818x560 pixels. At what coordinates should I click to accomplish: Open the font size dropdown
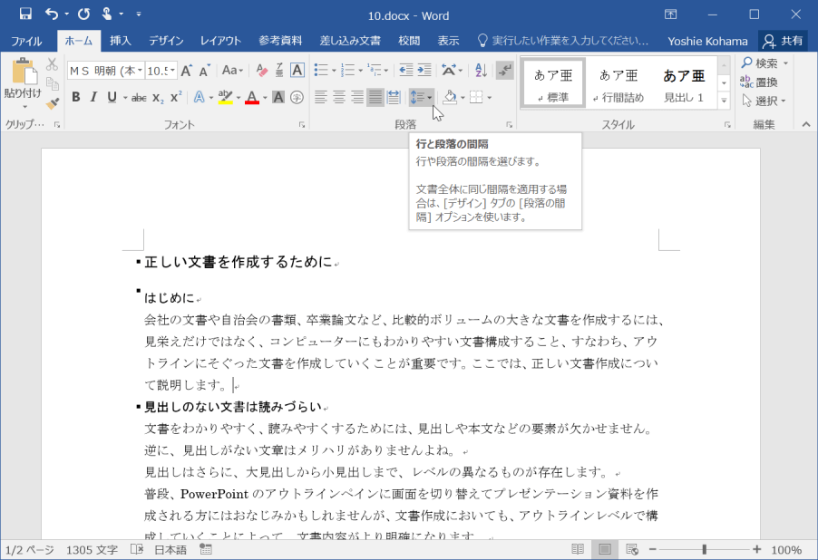(x=173, y=71)
